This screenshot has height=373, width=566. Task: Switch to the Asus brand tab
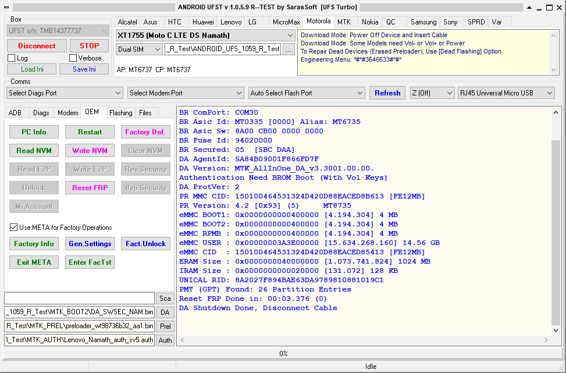[x=151, y=22]
